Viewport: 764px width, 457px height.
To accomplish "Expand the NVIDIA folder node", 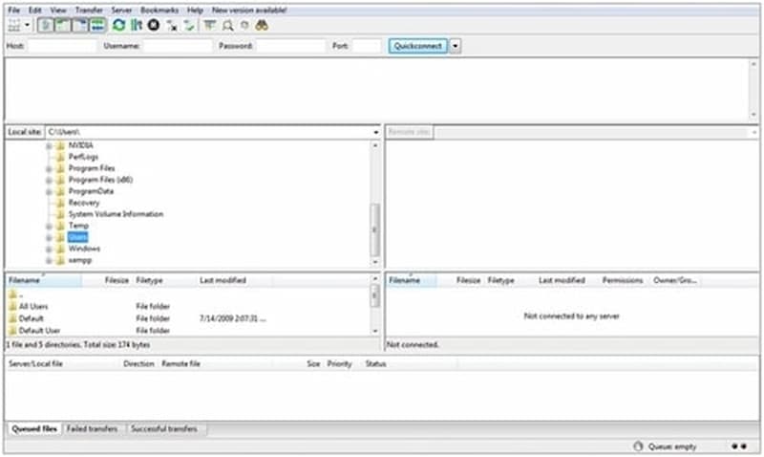I will point(49,145).
